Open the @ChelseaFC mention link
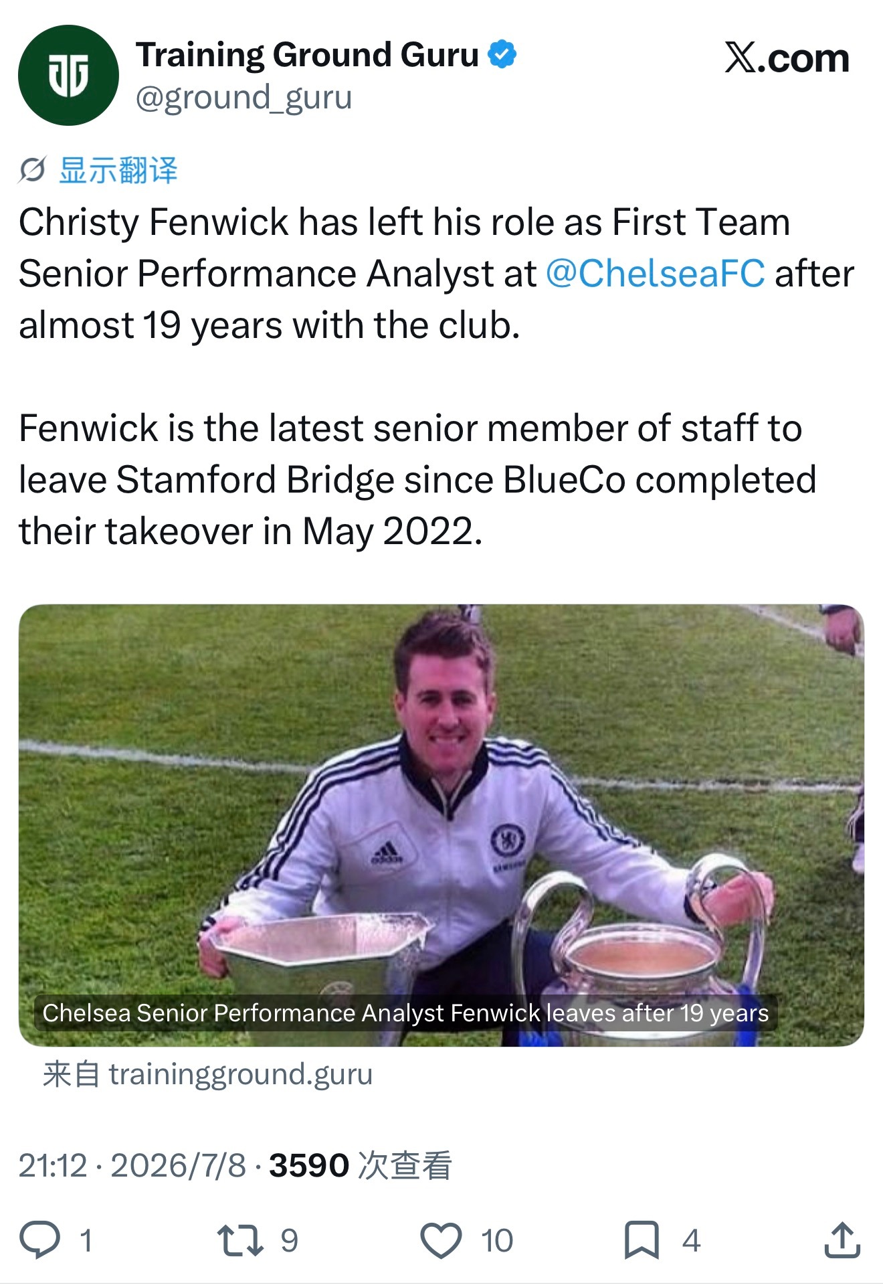883x1285 pixels. (656, 274)
